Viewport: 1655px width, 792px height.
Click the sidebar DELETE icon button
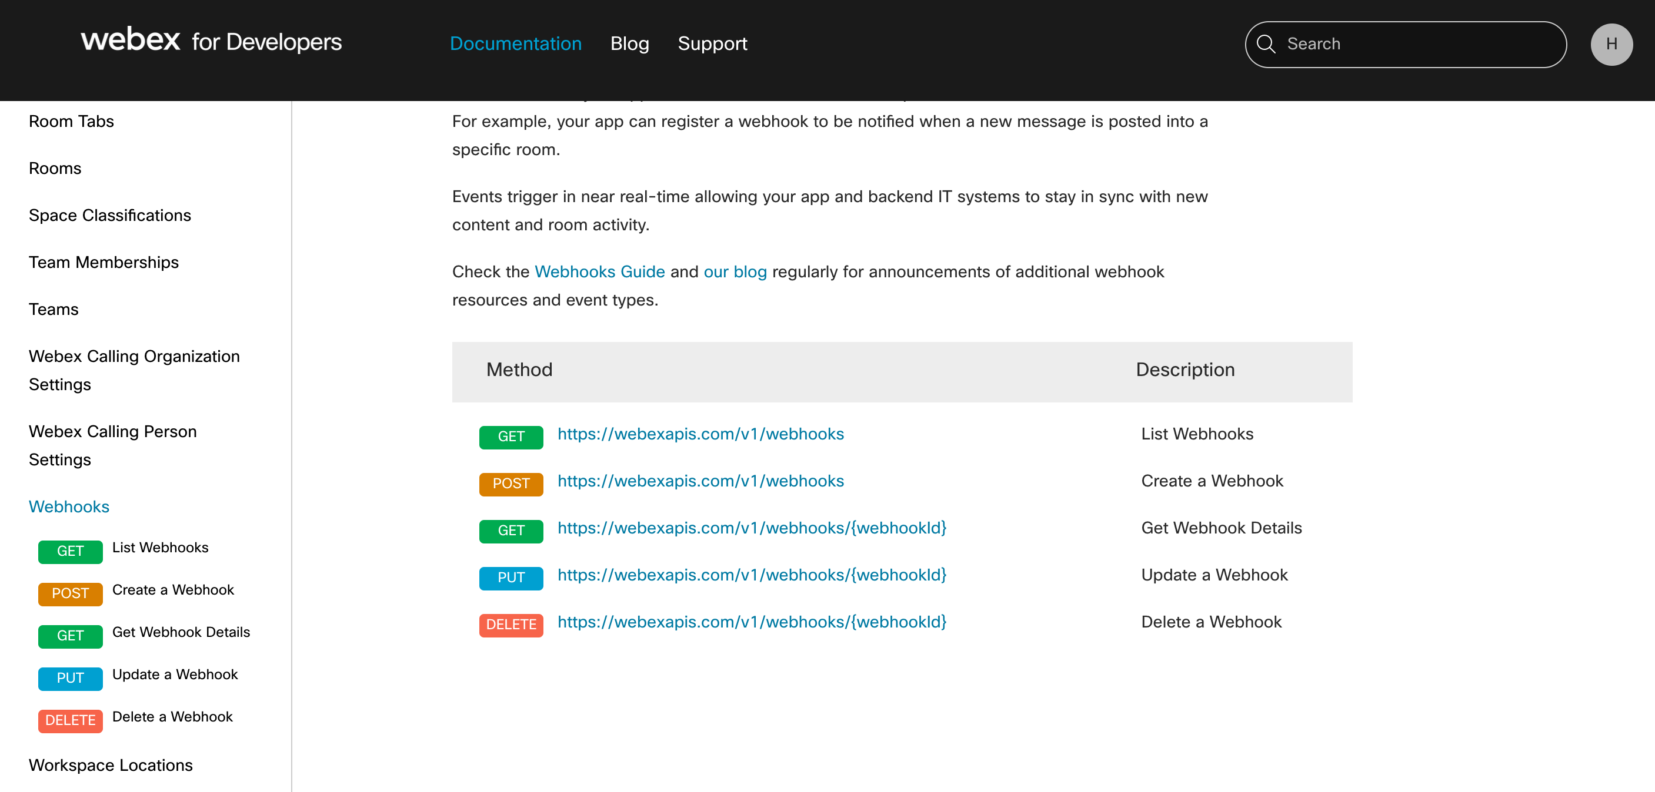pos(69,720)
